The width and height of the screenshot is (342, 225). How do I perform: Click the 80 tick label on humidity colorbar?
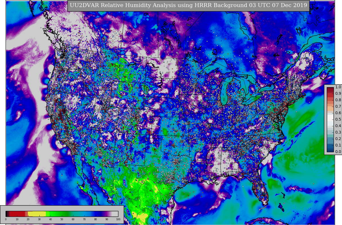coord(96,219)
